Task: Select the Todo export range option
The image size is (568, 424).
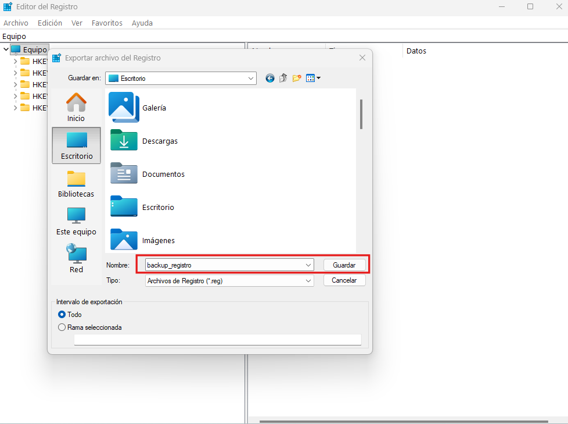Action: pyautogui.click(x=63, y=314)
